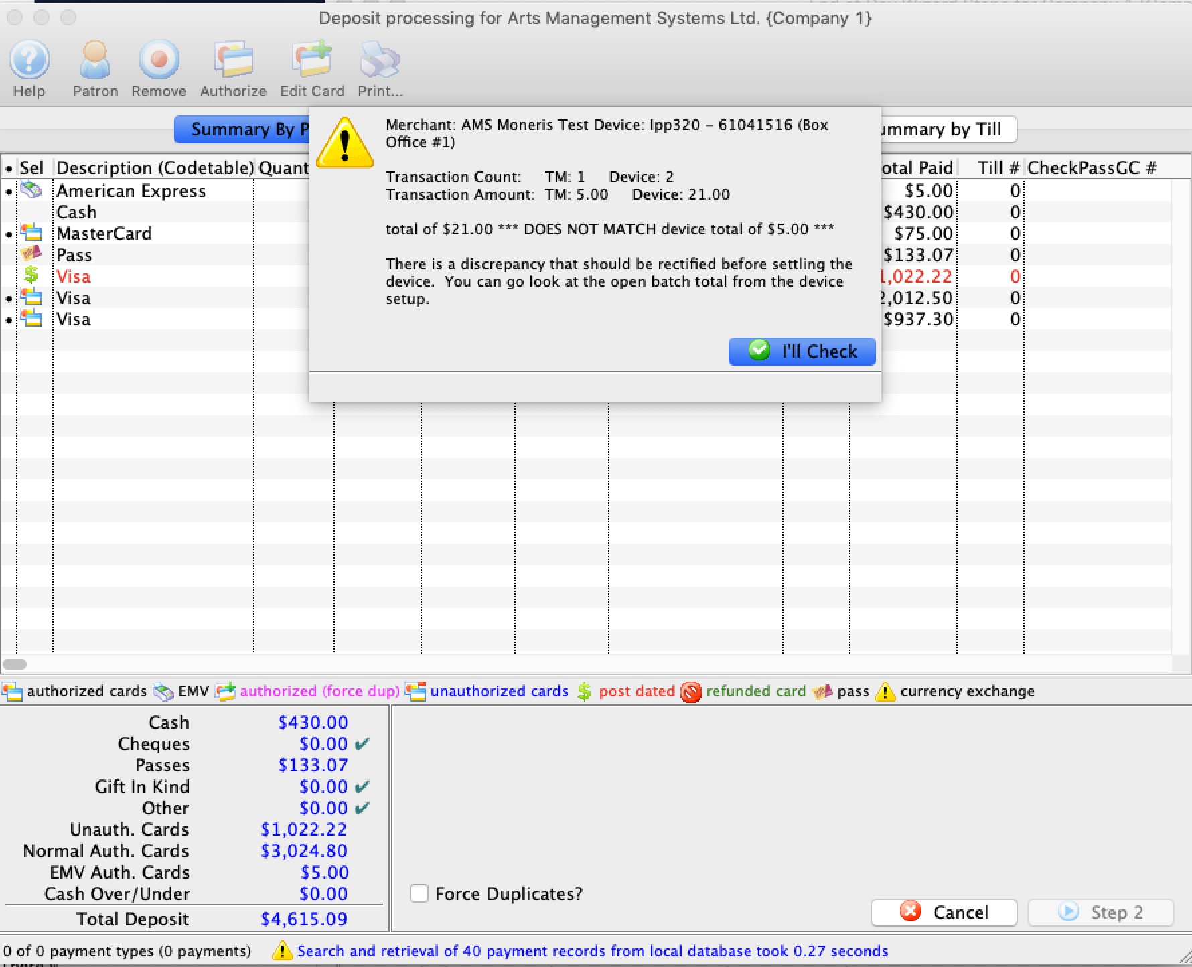1192x967 pixels.
Task: Click the Cash Over/Under $0.00 value
Action: [x=323, y=893]
